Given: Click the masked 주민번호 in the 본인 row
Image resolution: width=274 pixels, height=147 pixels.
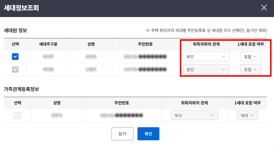Looking at the screenshot, I should point(145,69).
